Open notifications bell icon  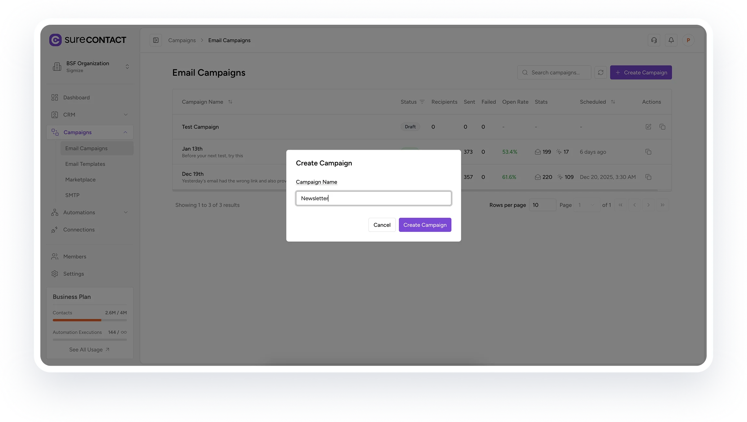(x=671, y=40)
